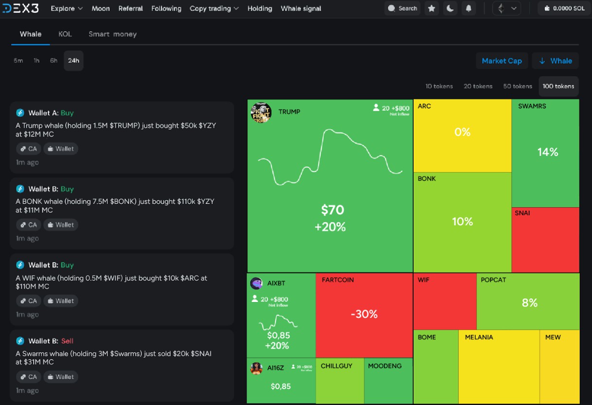Expand the Explore navigation dropdown

(67, 8)
